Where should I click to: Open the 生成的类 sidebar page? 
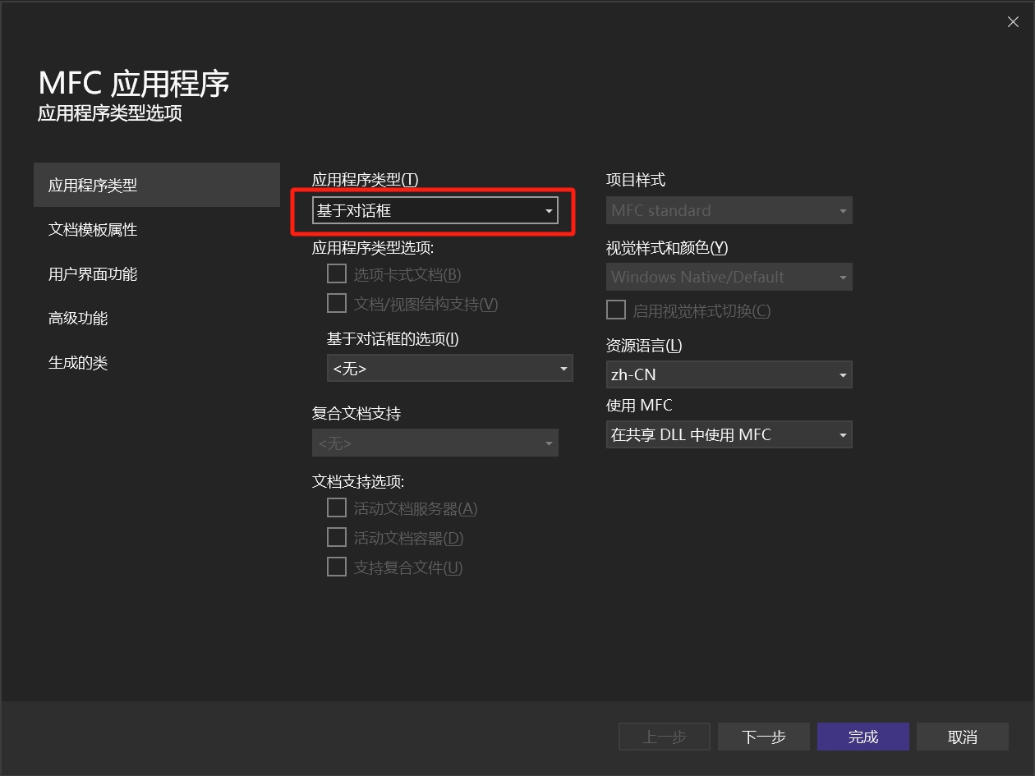click(x=78, y=363)
